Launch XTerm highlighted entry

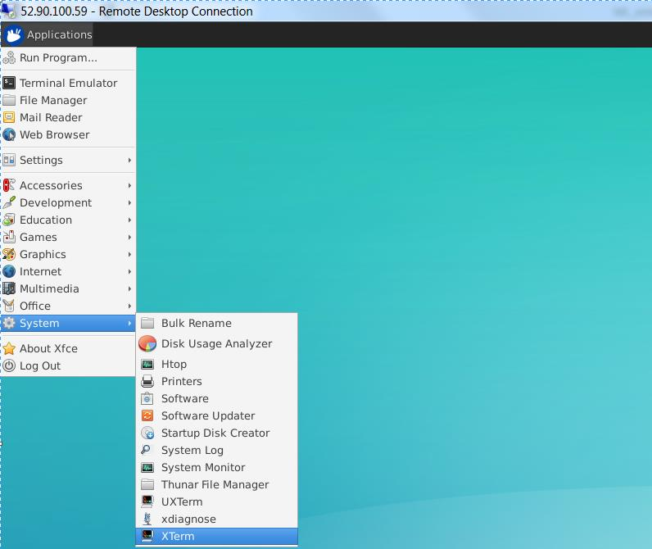click(x=216, y=536)
